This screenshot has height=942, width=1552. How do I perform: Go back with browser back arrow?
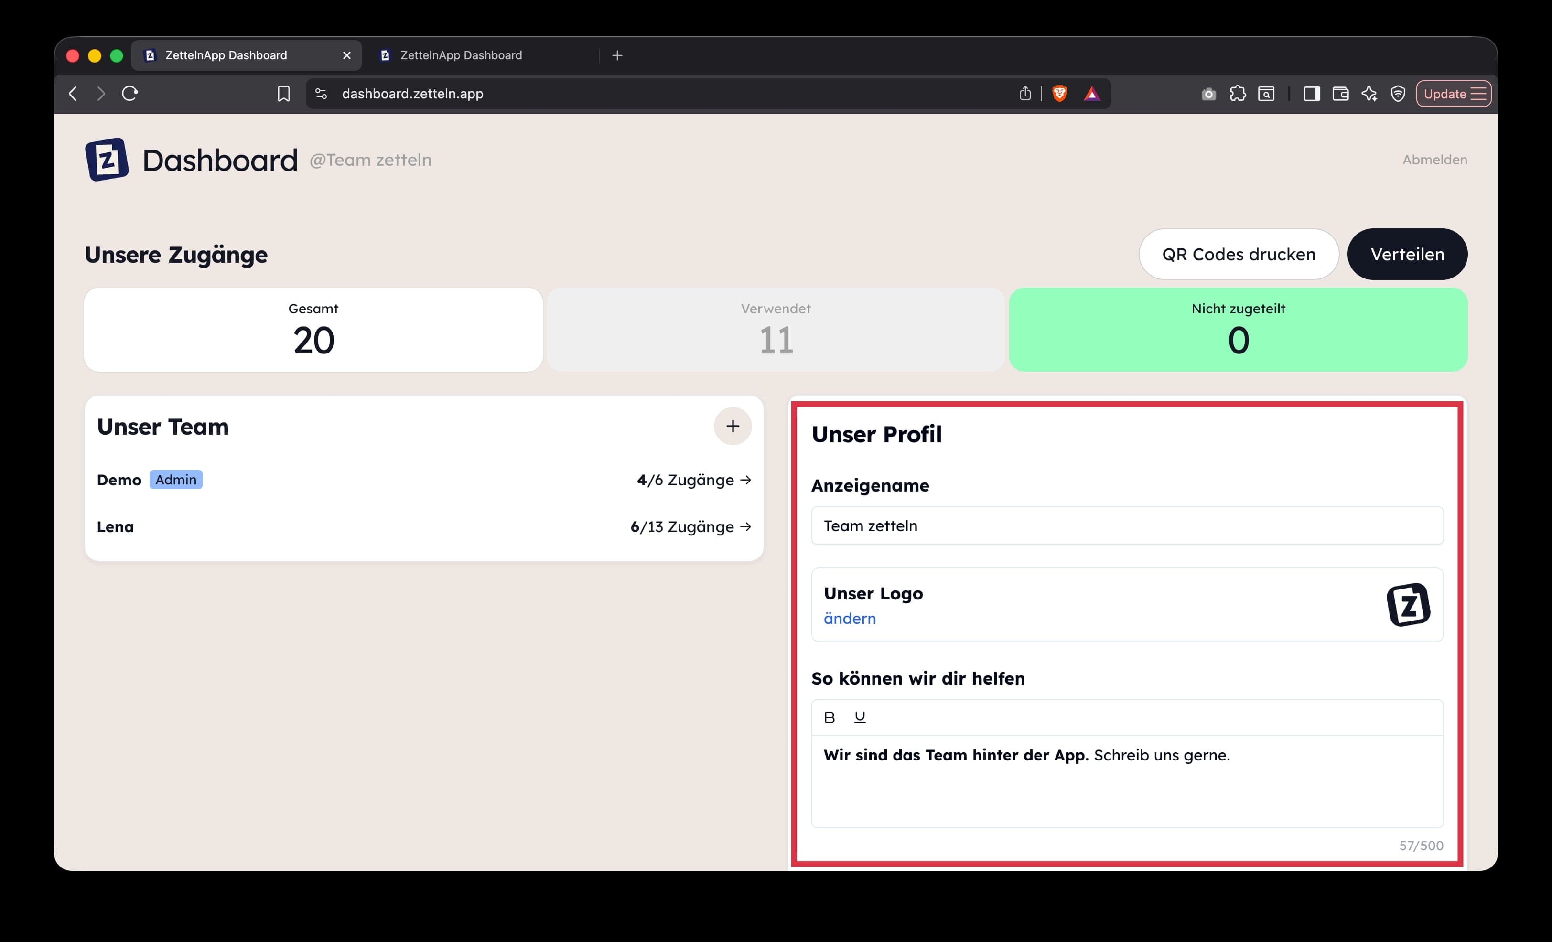73,94
